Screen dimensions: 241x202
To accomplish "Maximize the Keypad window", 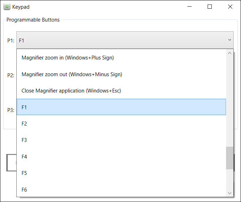I will (210, 7).
